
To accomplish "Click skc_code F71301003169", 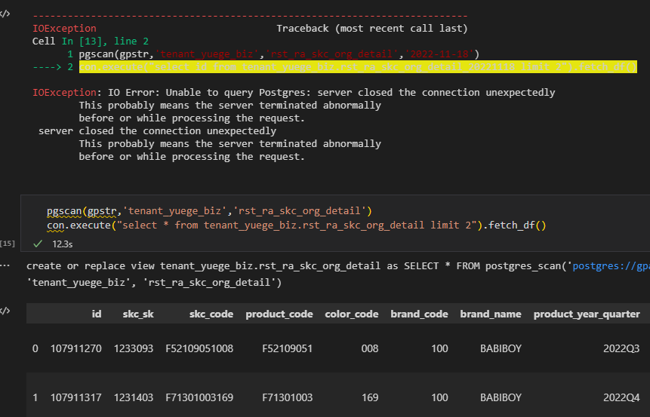I will pos(199,397).
